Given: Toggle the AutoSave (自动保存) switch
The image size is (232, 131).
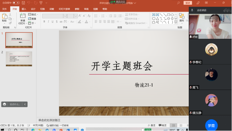Looking at the screenshot, I should 16,3.
